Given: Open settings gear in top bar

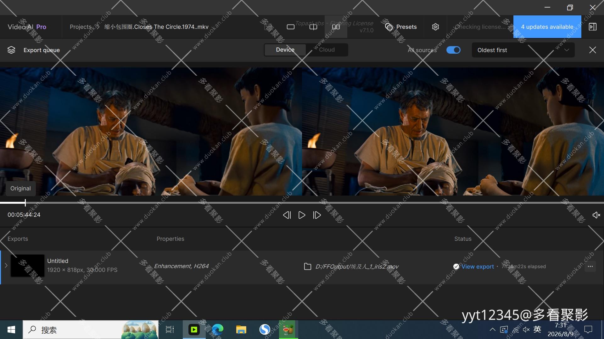Looking at the screenshot, I should [435, 27].
